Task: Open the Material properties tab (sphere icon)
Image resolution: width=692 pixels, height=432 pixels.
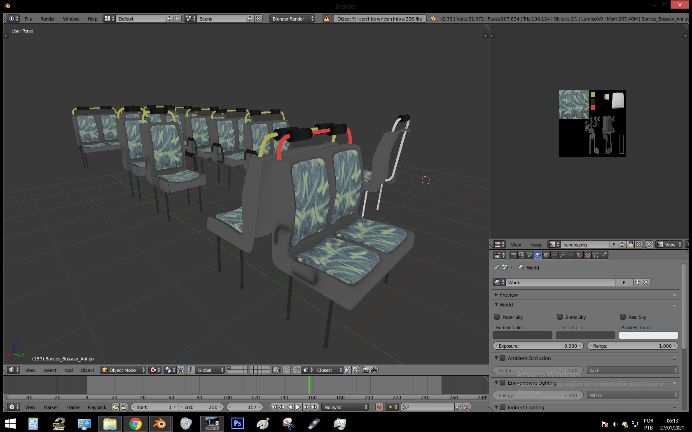Action: [x=579, y=255]
